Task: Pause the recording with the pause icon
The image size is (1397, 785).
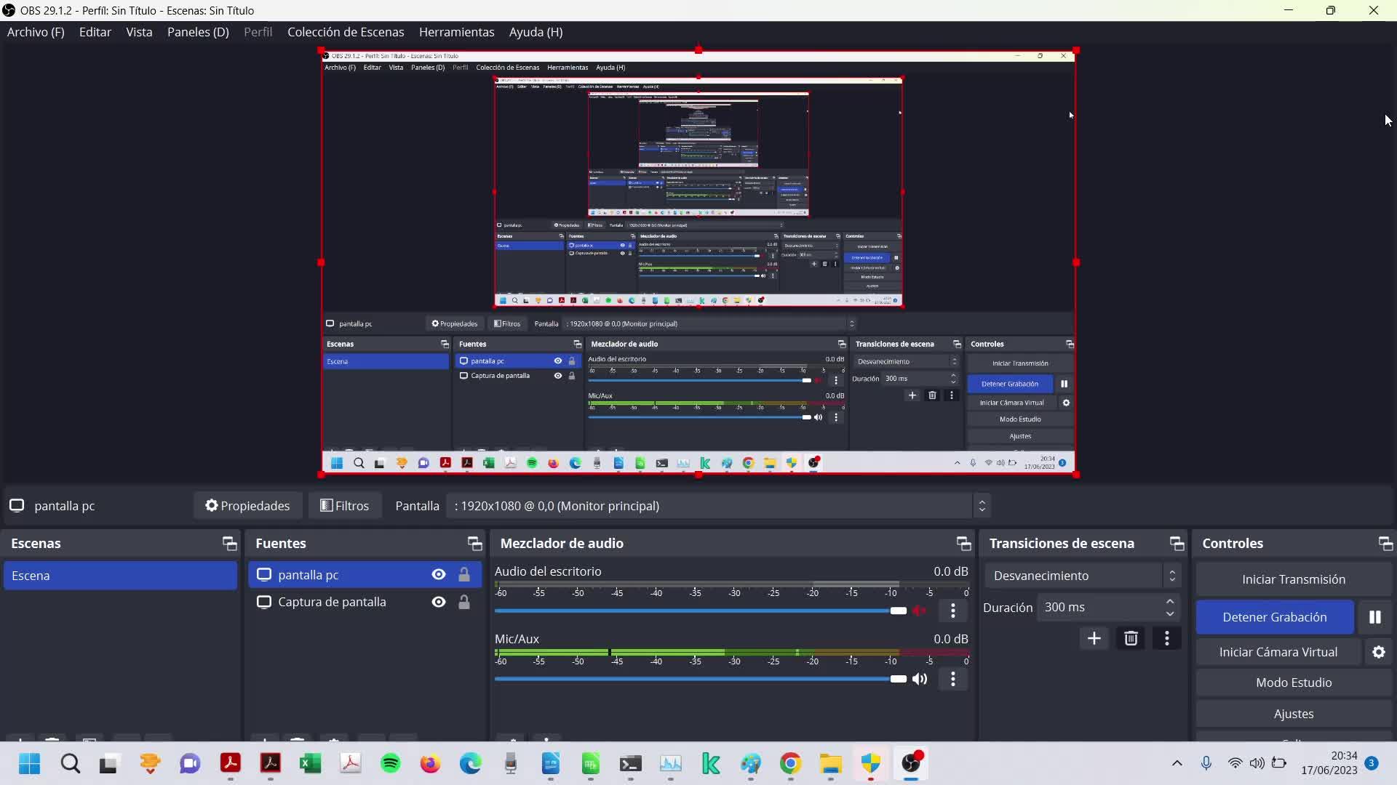Action: tap(1374, 617)
